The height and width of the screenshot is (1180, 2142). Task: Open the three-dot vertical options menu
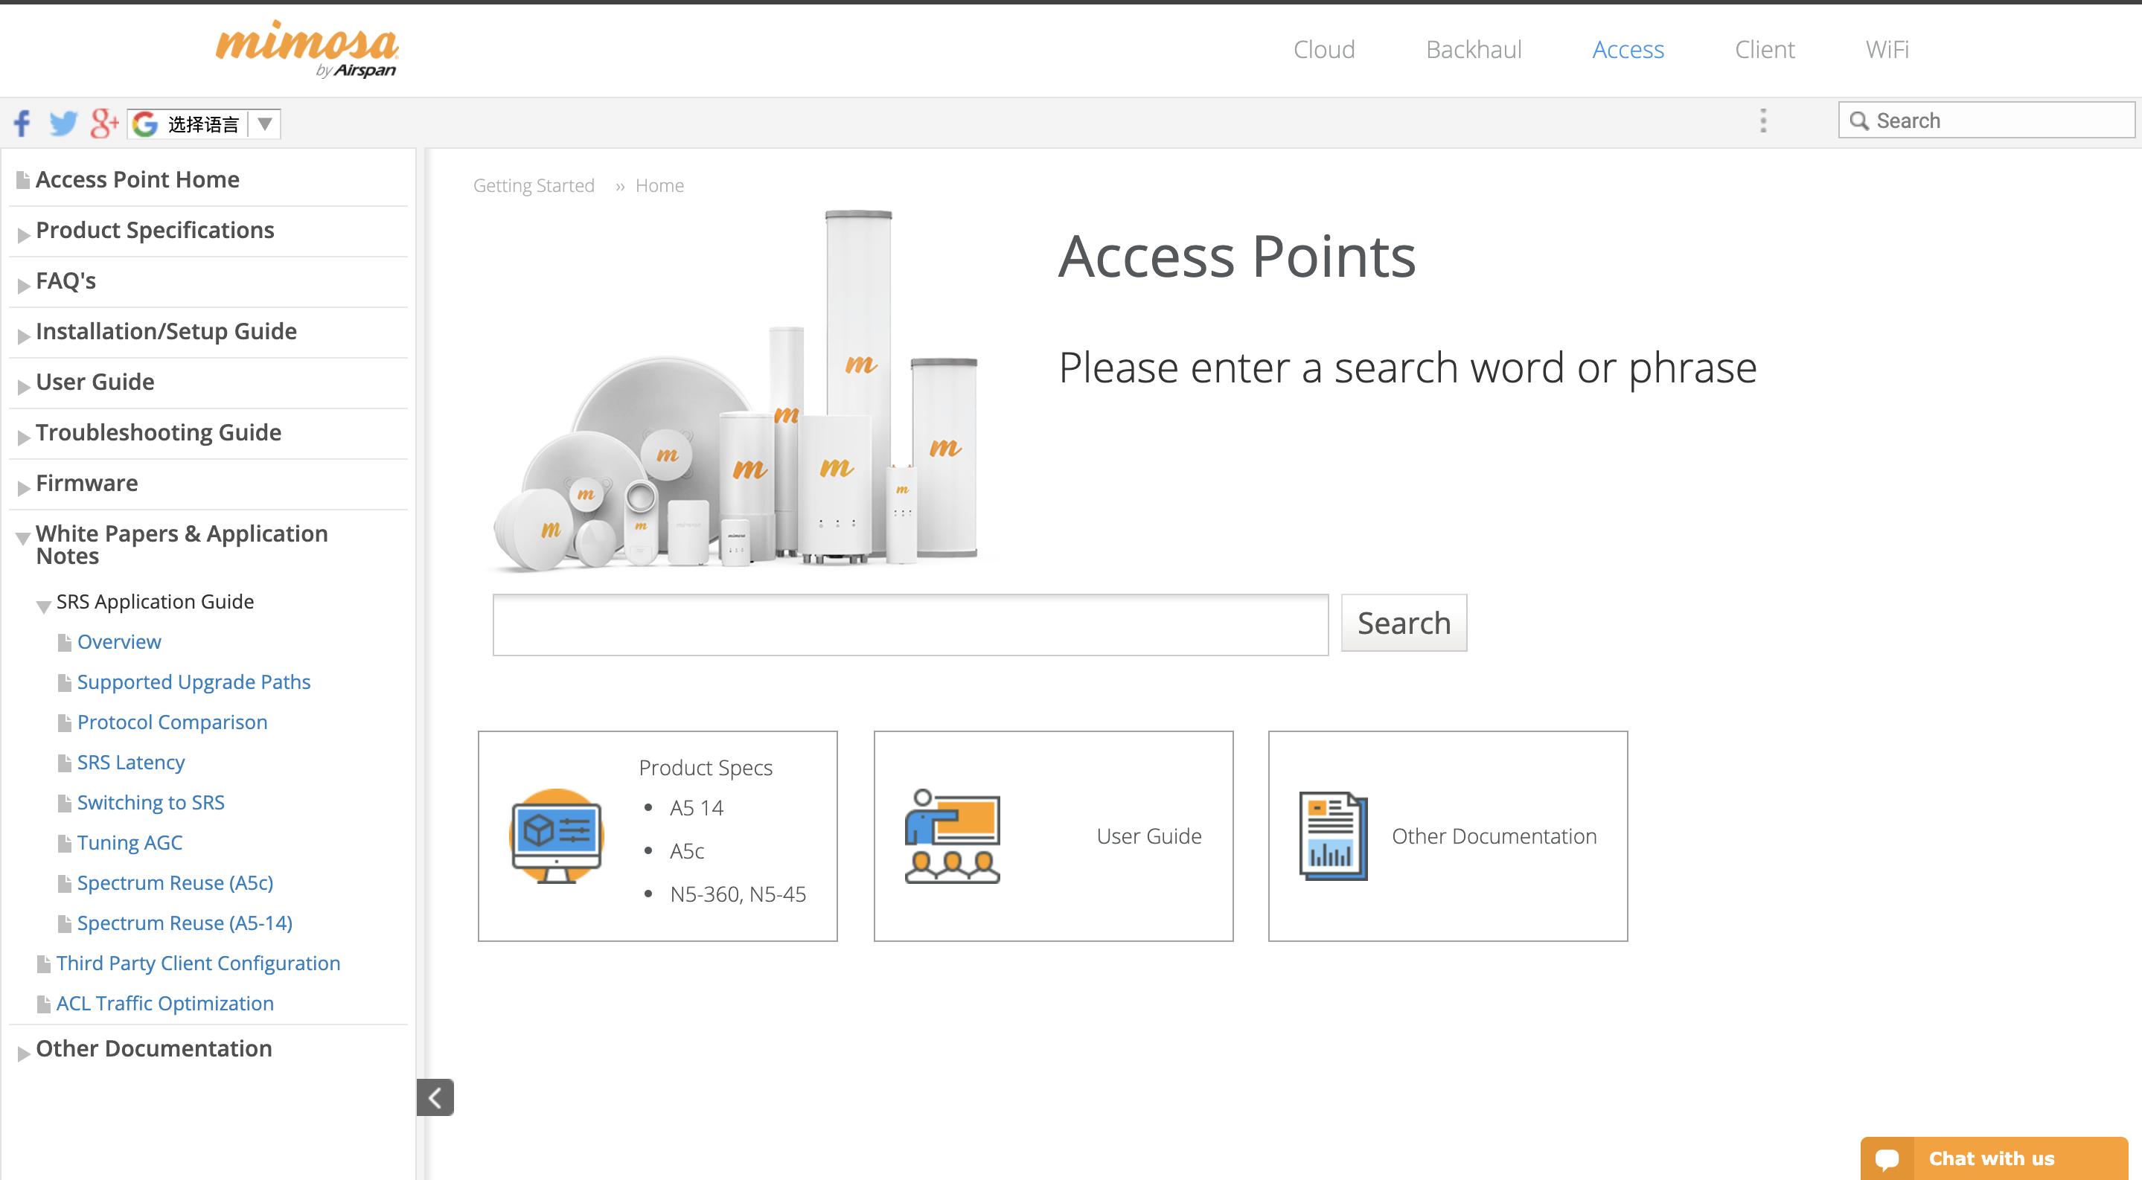1763,121
